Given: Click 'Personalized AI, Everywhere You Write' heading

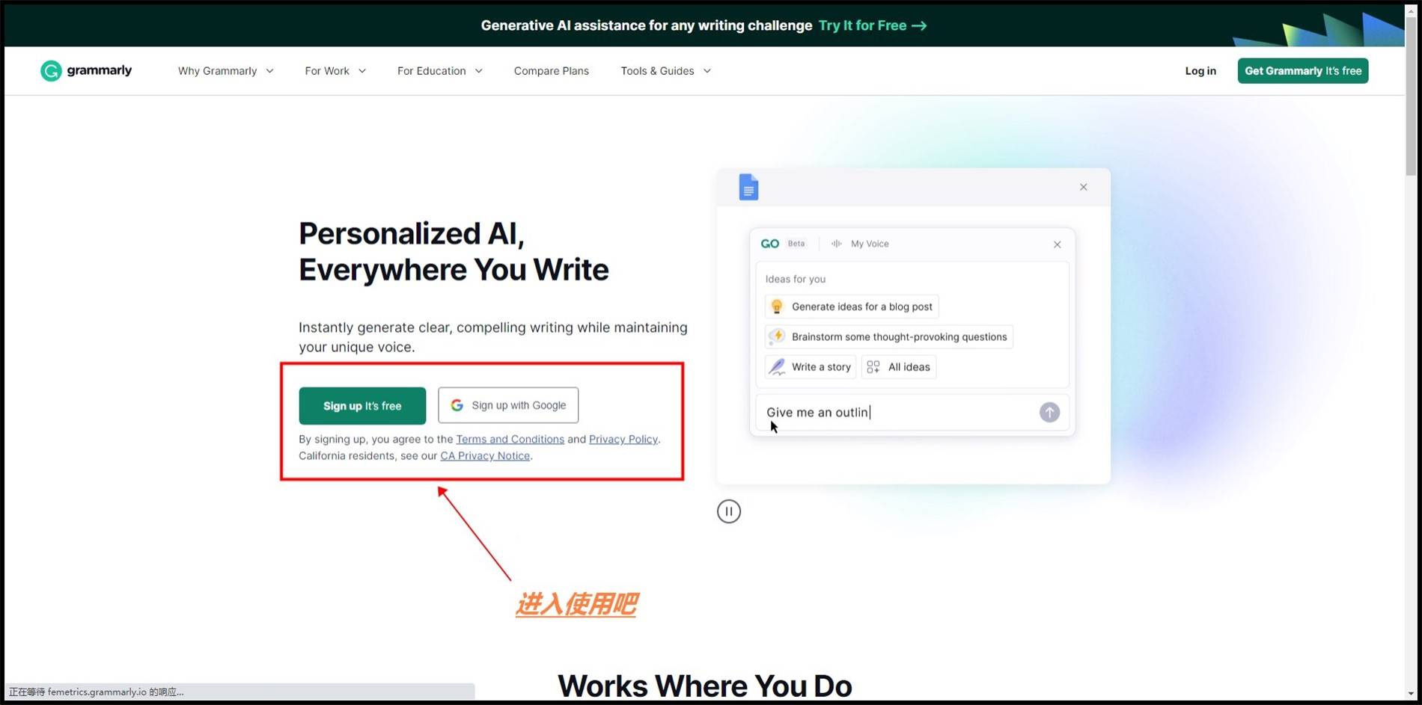Looking at the screenshot, I should point(454,251).
